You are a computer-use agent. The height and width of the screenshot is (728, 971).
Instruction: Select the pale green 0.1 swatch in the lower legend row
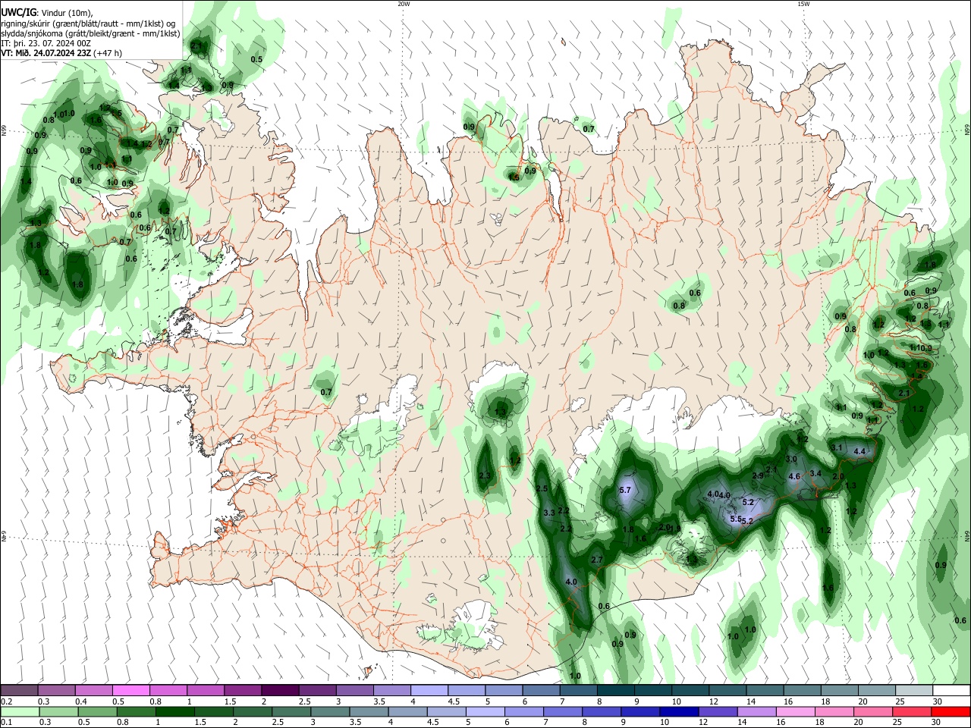pos(19,712)
